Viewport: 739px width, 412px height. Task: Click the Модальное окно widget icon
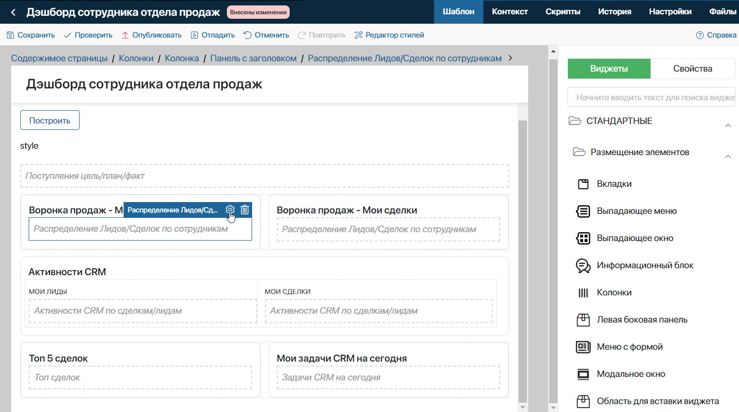[x=583, y=374]
